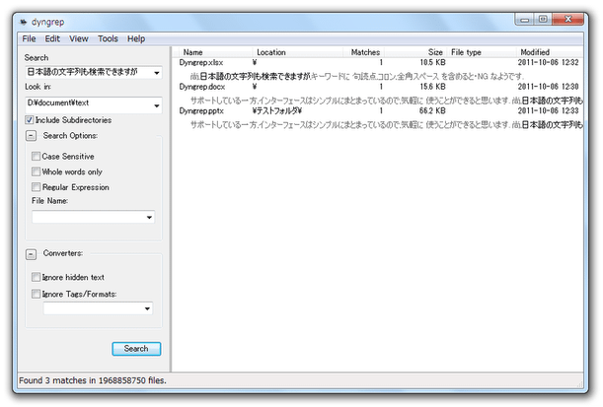Click the Search button

point(136,349)
